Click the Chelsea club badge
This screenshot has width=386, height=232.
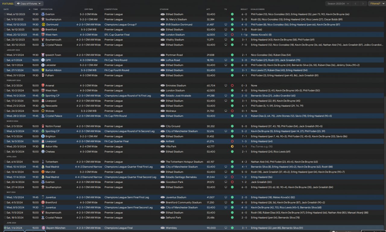click(x=43, y=152)
